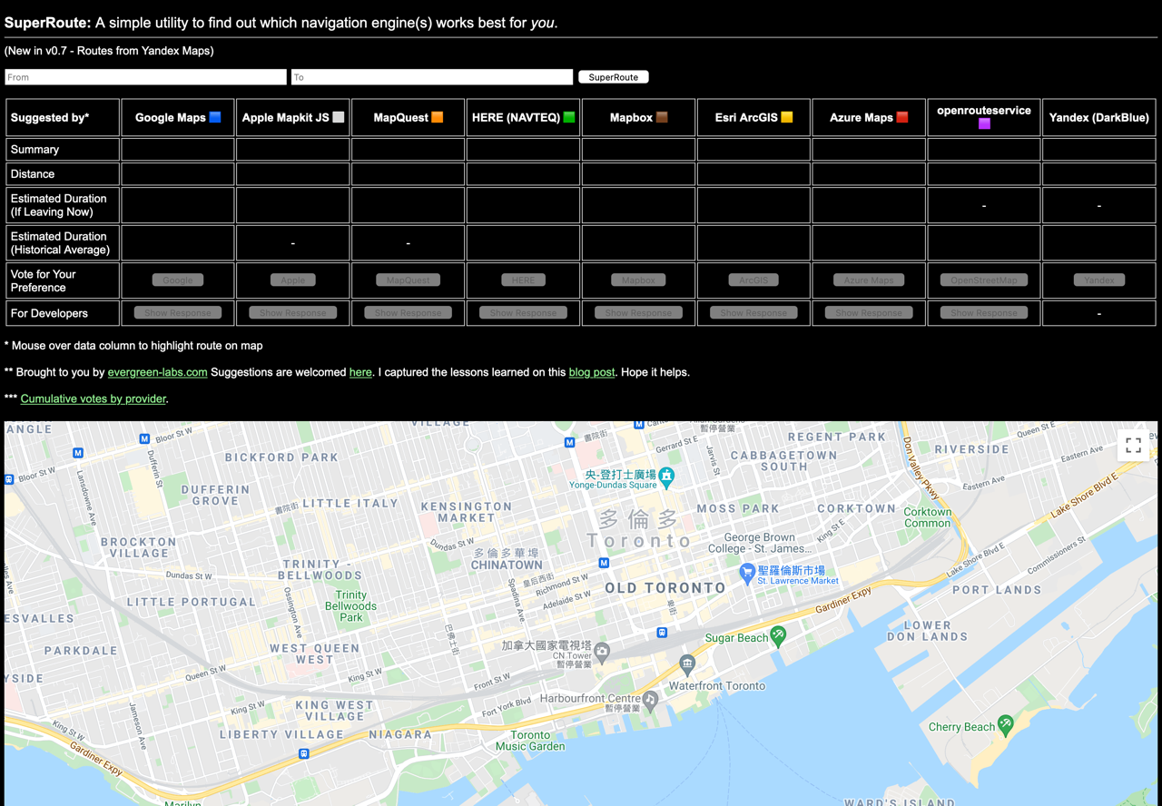Vote for ArcGIS button
This screenshot has height=806, width=1162.
tap(753, 280)
